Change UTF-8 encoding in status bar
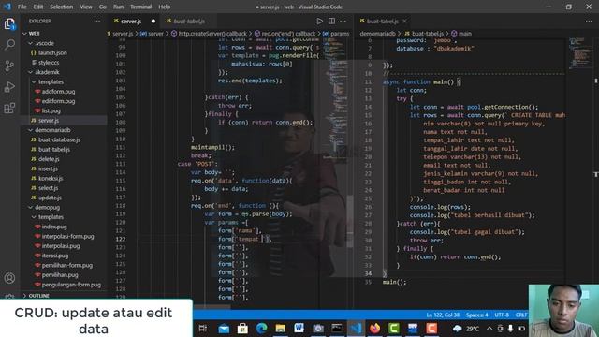The height and width of the screenshot is (337, 599). [x=502, y=315]
